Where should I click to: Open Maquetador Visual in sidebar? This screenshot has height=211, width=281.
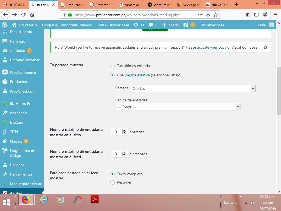pyautogui.click(x=22, y=184)
